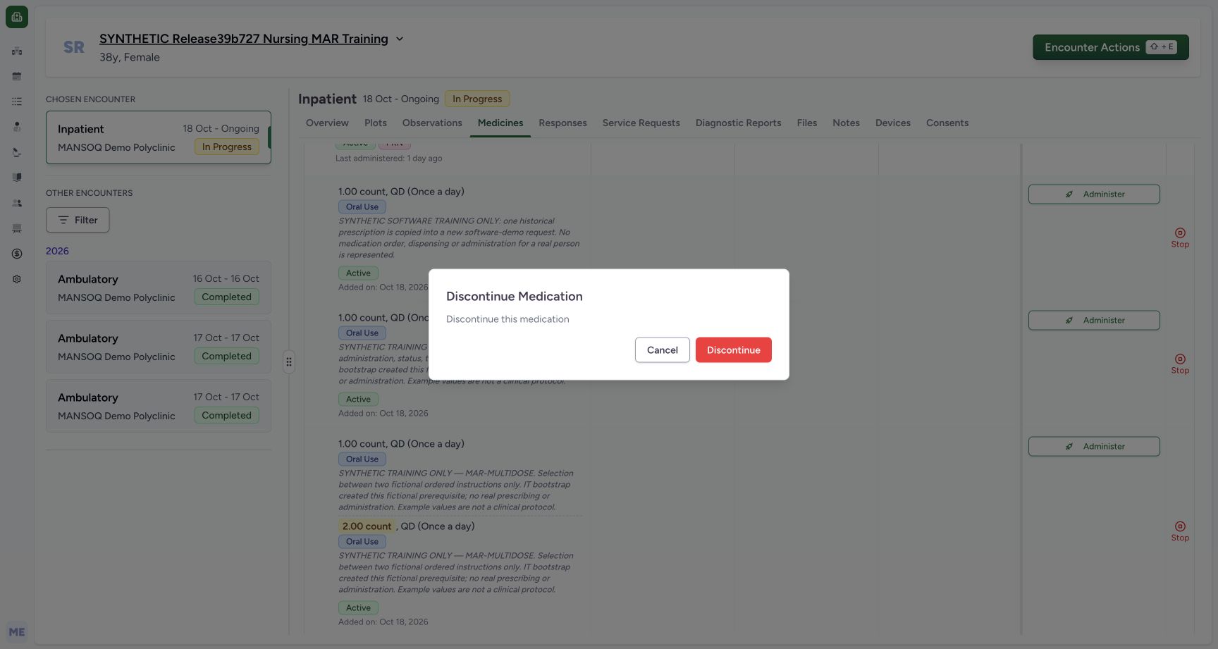Image resolution: width=1218 pixels, height=649 pixels.
Task: Expand the patient name dropdown chevron
Action: point(400,39)
